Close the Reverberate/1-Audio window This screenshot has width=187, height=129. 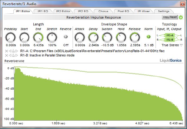182,4
